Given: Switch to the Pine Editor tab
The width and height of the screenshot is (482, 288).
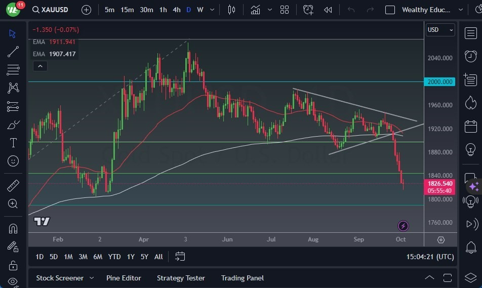Looking at the screenshot, I should coord(124,278).
